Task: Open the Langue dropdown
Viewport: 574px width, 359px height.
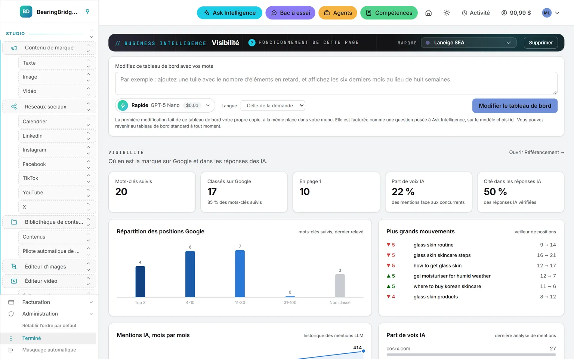Action: pyautogui.click(x=272, y=105)
